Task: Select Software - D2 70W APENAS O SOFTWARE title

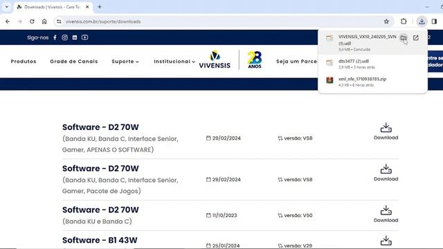Action: click(x=100, y=127)
